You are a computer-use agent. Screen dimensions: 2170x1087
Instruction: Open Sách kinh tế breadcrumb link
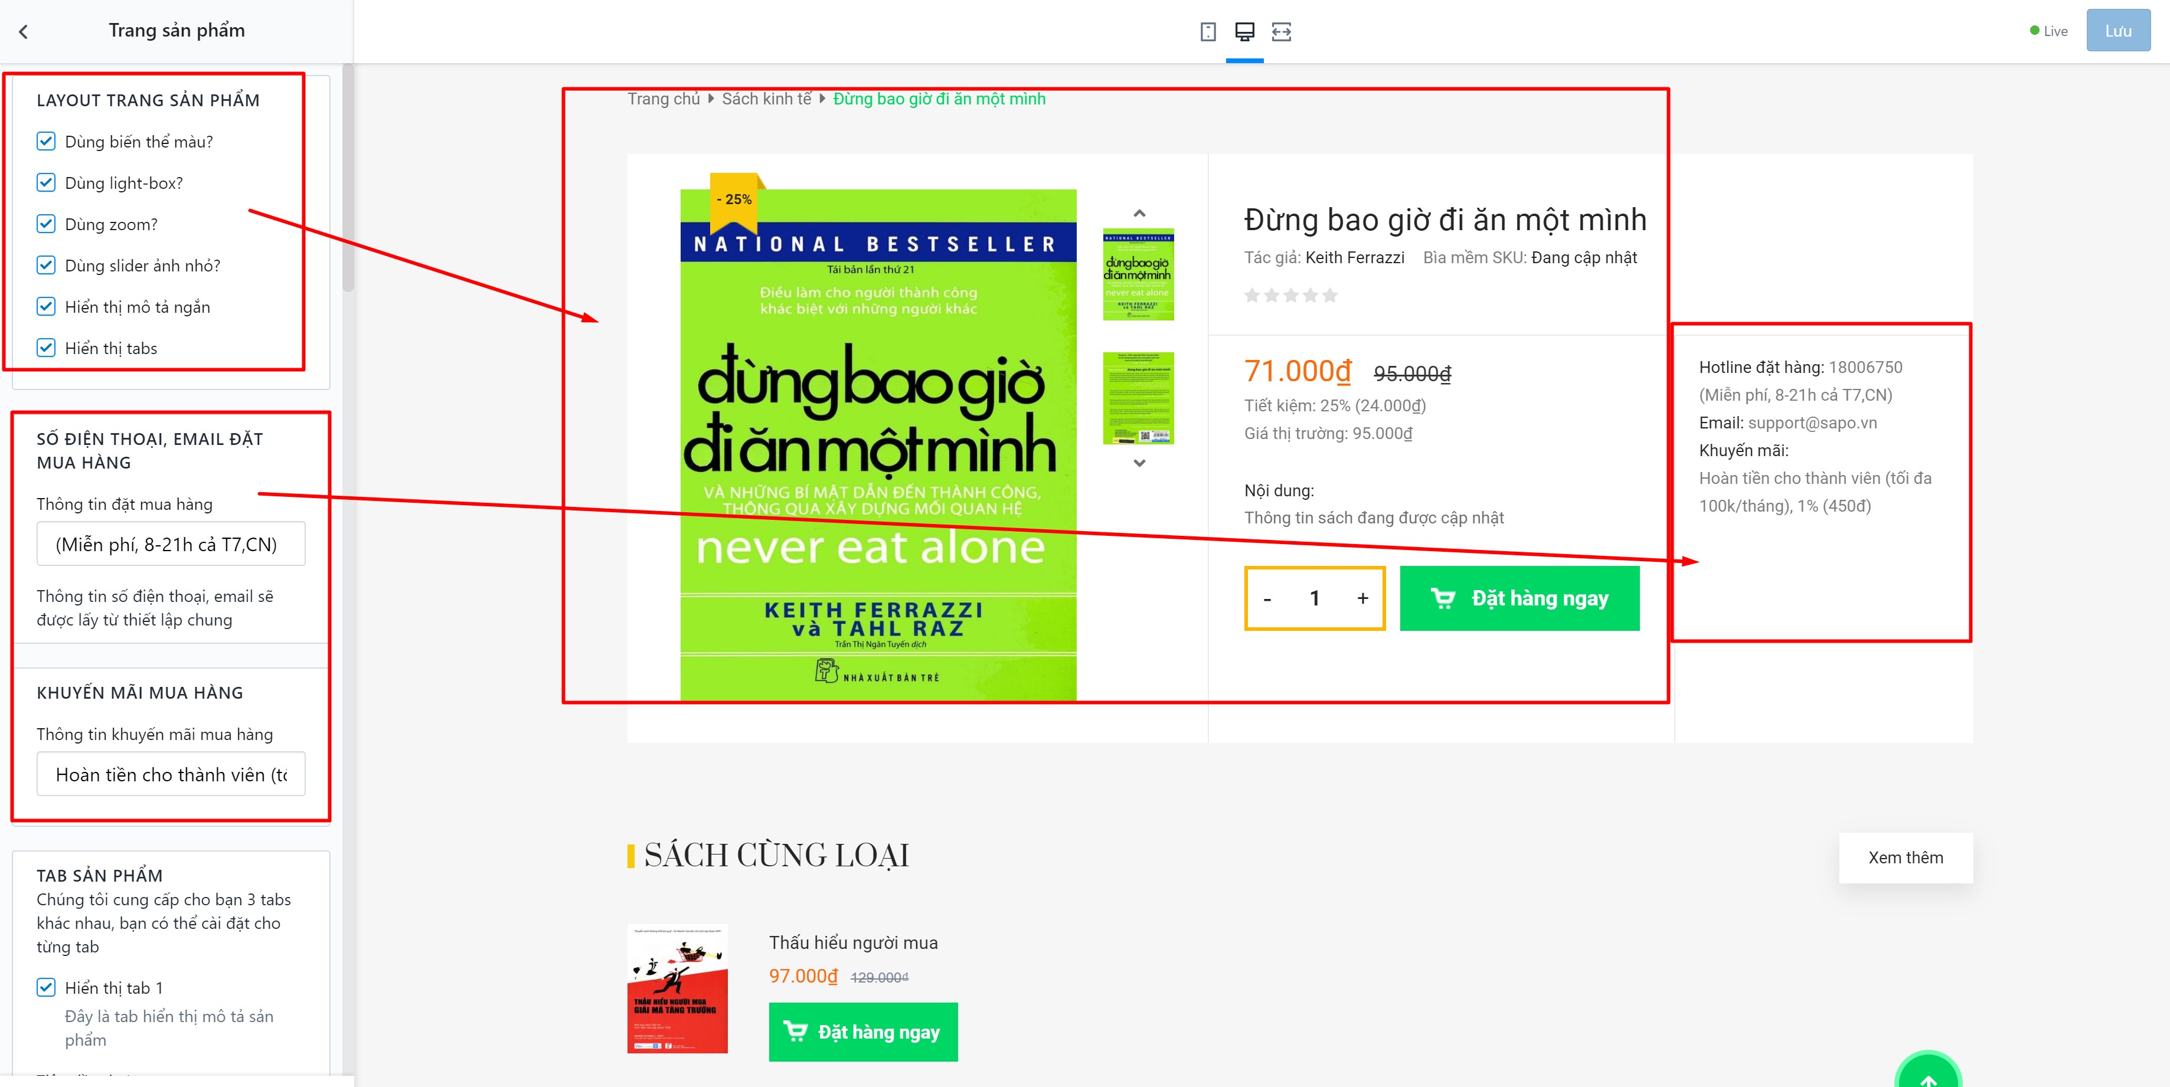(766, 99)
